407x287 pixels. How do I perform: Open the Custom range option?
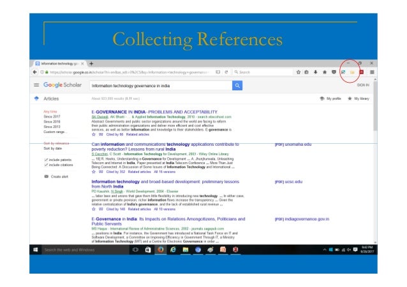coord(56,132)
